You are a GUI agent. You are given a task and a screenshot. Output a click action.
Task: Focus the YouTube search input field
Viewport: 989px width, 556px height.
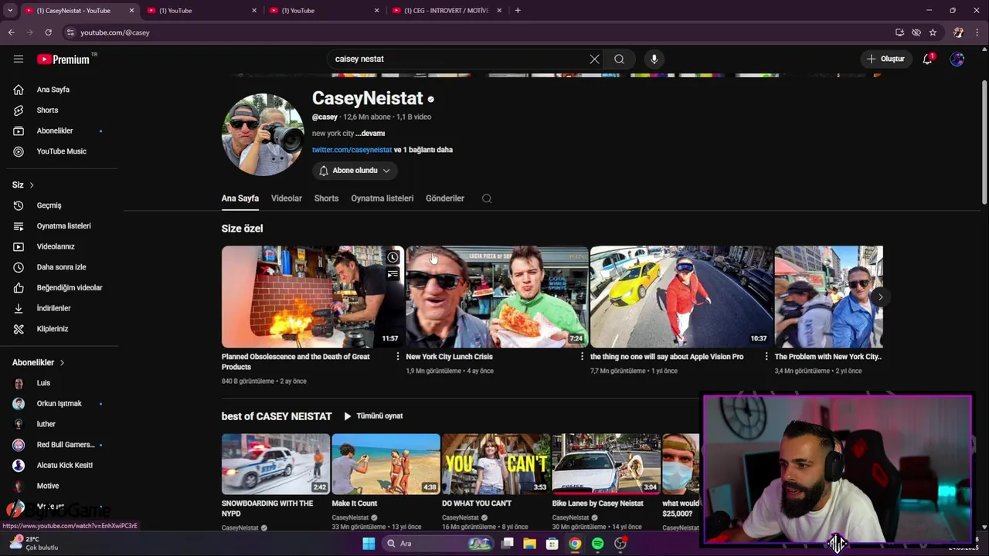tap(460, 59)
